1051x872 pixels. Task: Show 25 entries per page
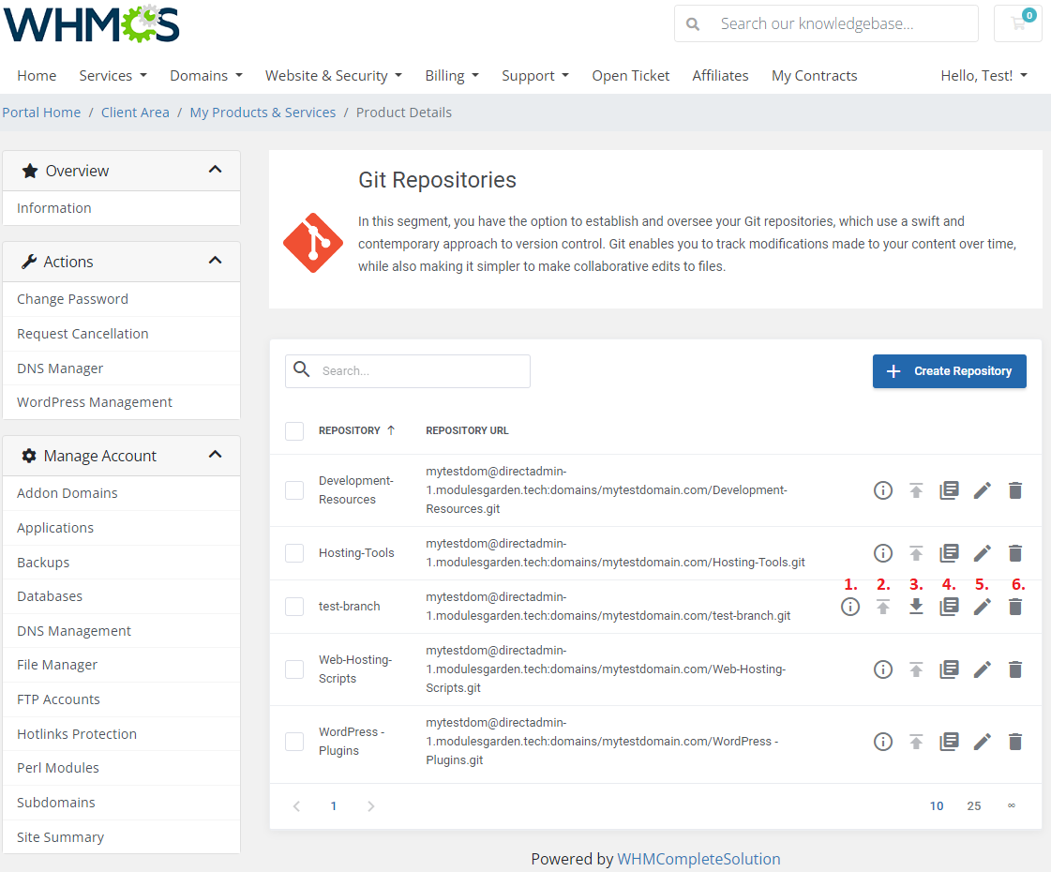tap(974, 805)
